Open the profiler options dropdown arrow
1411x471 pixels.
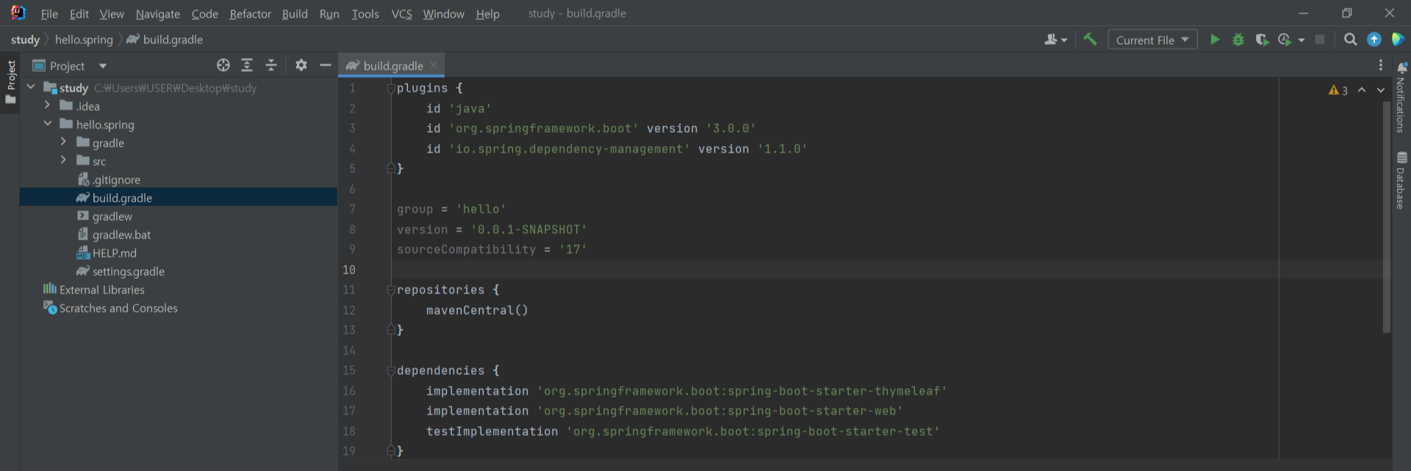(x=1302, y=40)
